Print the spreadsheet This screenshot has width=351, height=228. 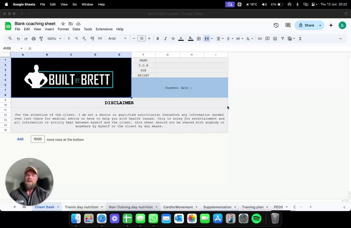click(x=33, y=39)
